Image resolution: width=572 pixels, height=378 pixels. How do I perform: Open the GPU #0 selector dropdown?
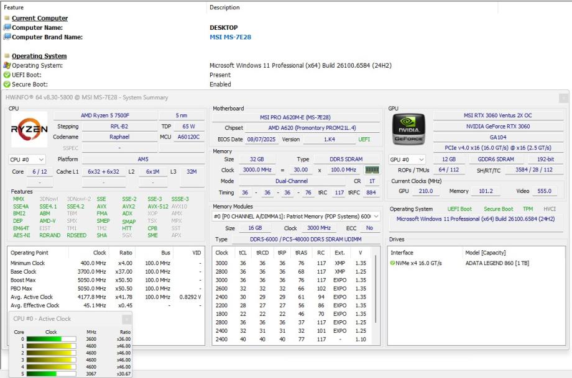click(407, 160)
